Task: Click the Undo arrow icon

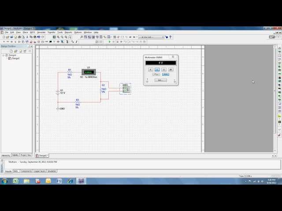Action: (x=39, y=37)
